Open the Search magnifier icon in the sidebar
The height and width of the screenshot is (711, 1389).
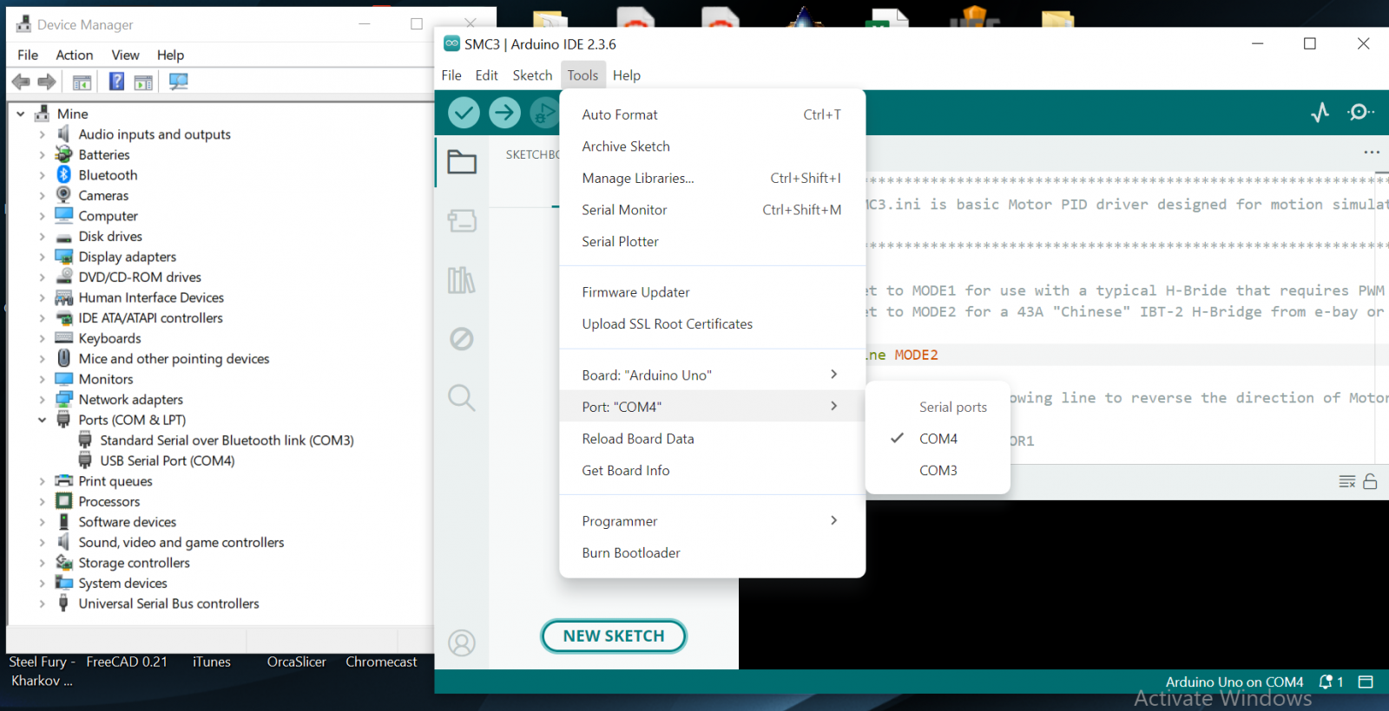click(x=462, y=398)
